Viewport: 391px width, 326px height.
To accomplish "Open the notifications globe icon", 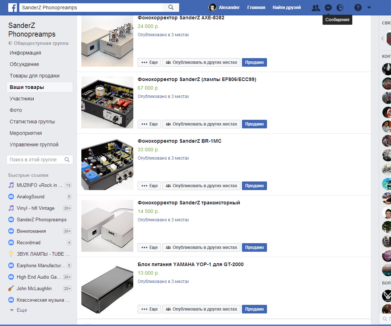I will click(x=340, y=8).
